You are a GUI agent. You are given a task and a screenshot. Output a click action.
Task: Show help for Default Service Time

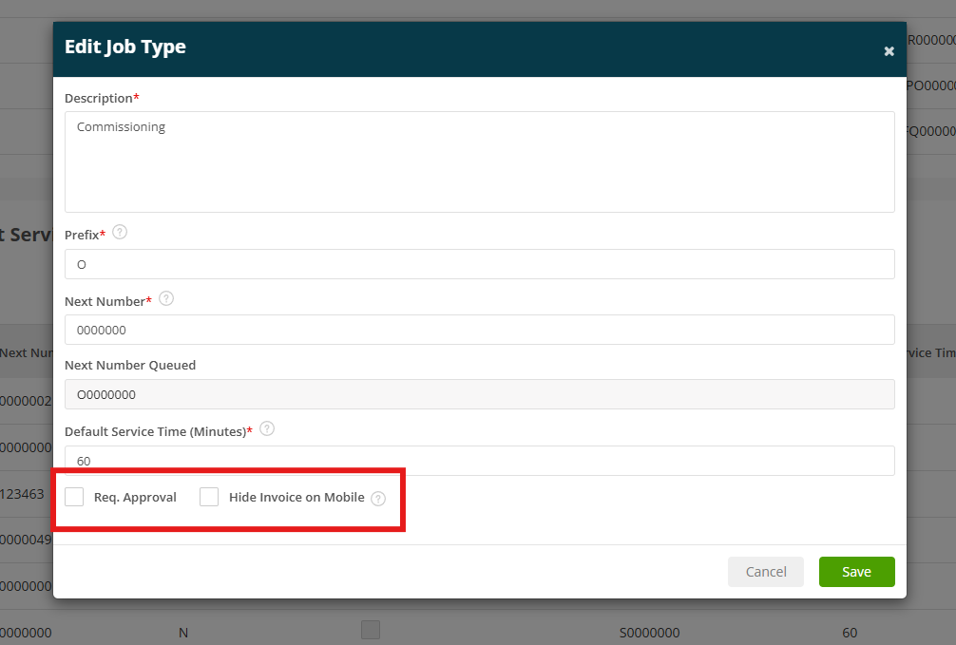[x=267, y=428]
